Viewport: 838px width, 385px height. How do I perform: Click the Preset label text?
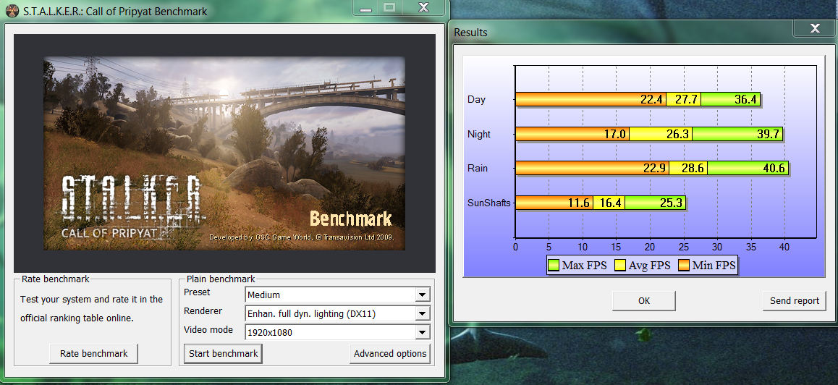pos(197,292)
